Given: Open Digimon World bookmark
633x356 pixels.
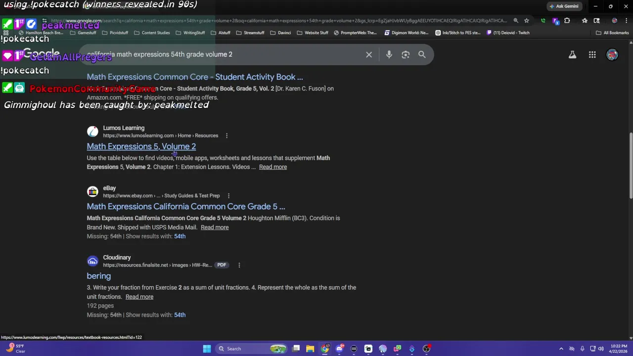Looking at the screenshot, I should tap(407, 33).
